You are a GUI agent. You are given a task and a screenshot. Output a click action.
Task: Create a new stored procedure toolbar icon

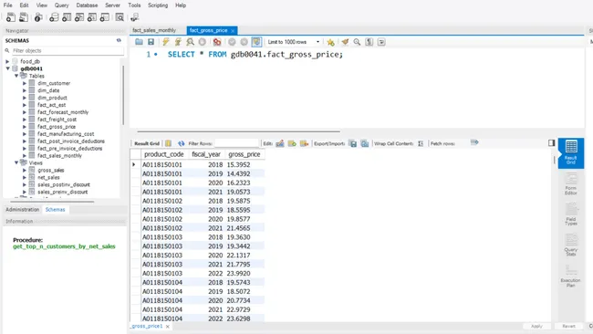(92, 17)
